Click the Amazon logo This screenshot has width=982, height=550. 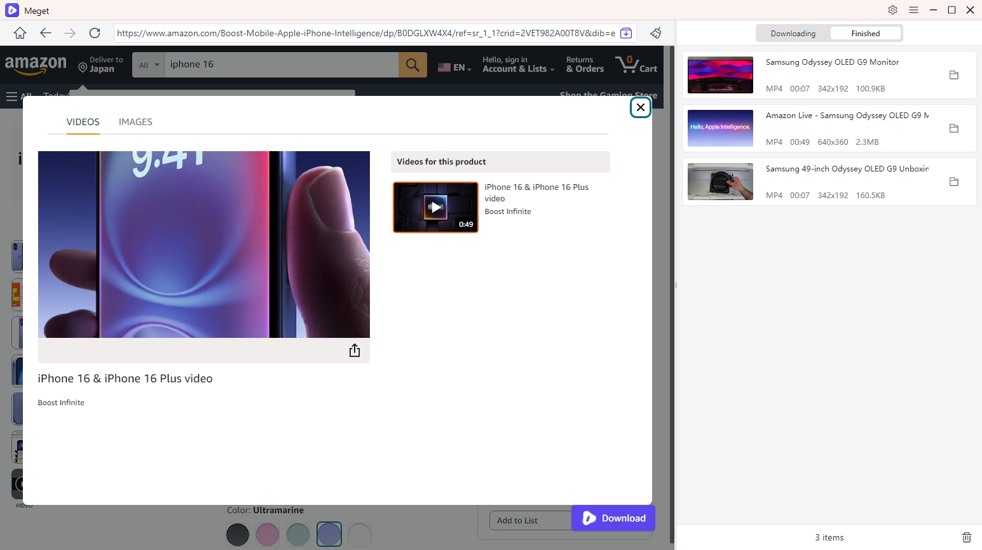(x=36, y=64)
